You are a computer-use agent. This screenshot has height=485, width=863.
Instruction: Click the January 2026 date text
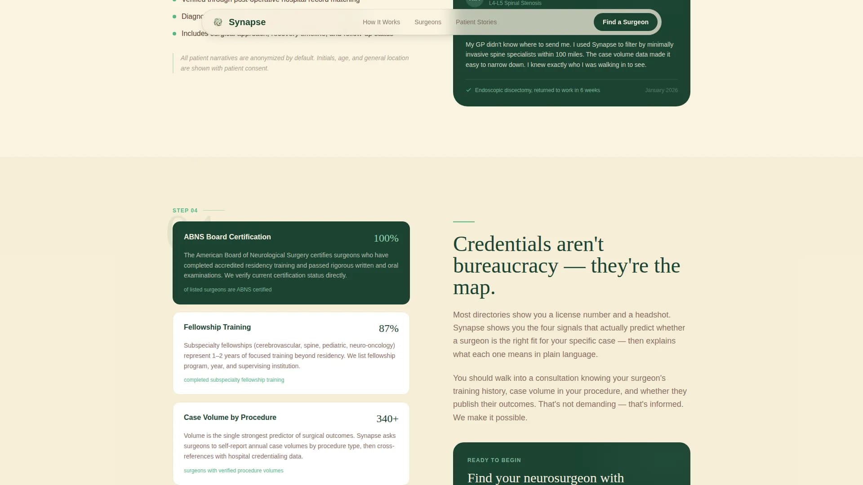pos(661,90)
